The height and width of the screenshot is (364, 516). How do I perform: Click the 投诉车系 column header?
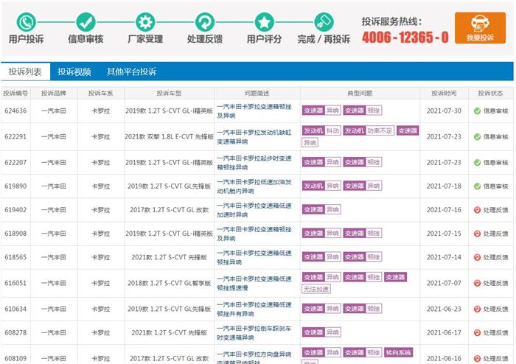point(101,94)
